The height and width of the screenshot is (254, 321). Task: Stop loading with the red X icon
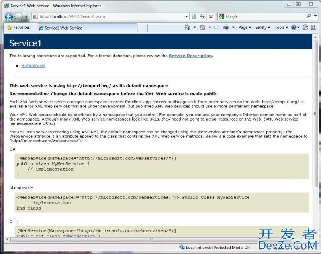pyautogui.click(x=211, y=16)
